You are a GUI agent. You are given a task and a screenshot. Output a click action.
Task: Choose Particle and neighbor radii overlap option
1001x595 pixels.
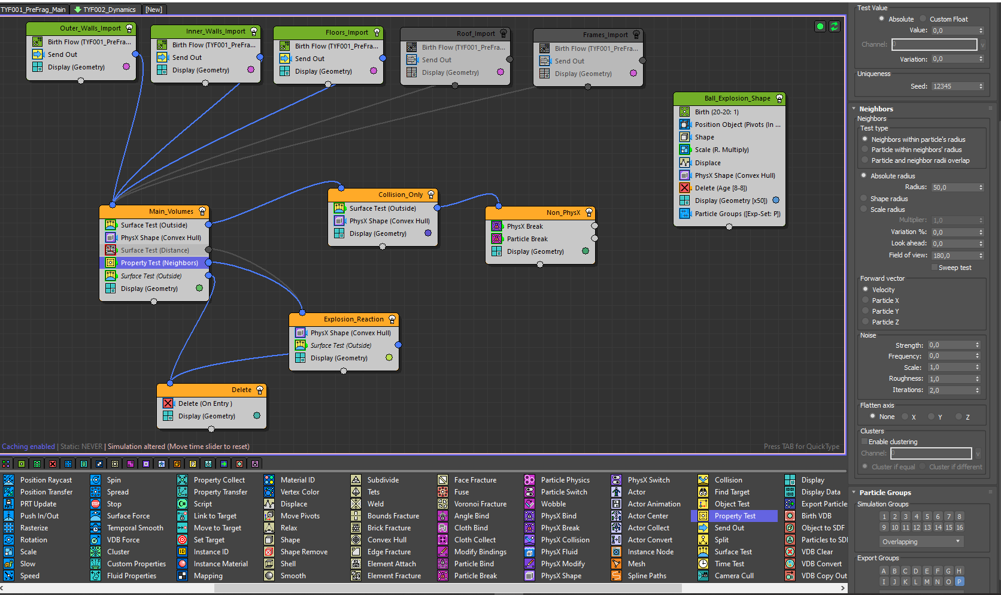pos(864,160)
